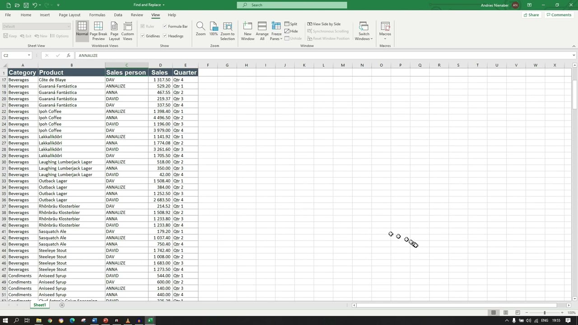The height and width of the screenshot is (325, 578).
Task: Open File Explorer from the taskbar
Action: [x=39, y=320]
